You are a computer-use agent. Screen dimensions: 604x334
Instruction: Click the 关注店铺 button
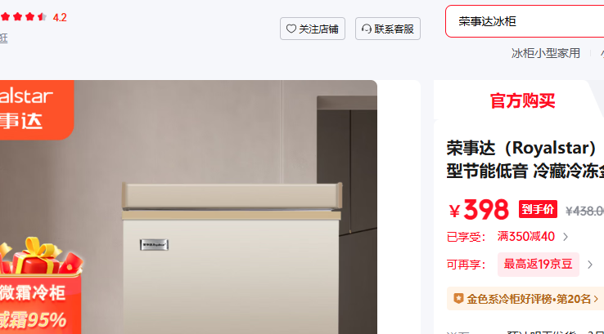click(313, 29)
